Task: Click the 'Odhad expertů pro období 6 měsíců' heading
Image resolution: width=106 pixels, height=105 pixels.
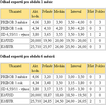Action: point(27,56)
